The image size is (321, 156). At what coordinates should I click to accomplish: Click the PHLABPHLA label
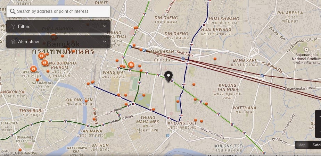click(x=290, y=13)
